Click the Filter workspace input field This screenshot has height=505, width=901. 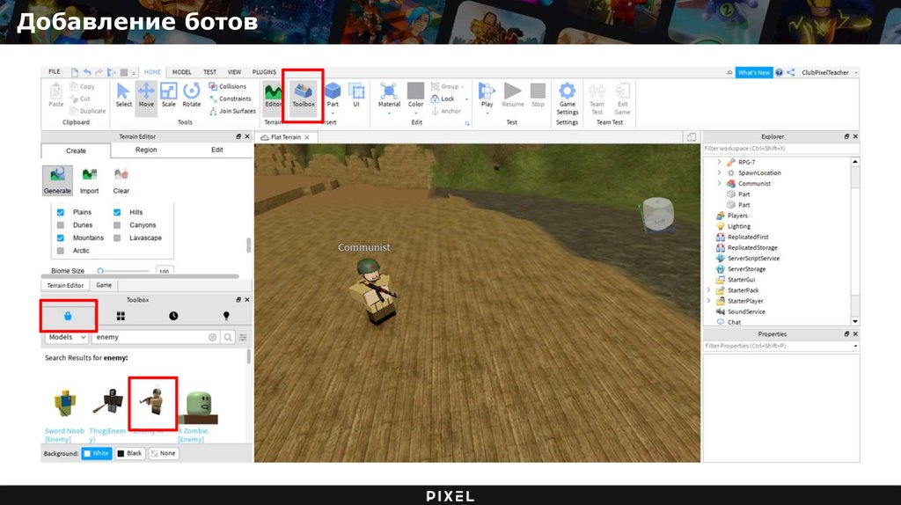pyautogui.click(x=781, y=148)
